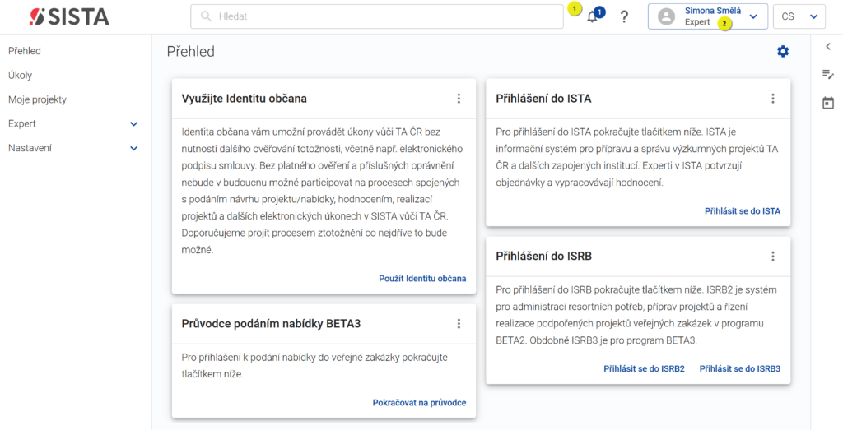Open the CS language dropdown
Screen dimensions: 843x430
(799, 16)
